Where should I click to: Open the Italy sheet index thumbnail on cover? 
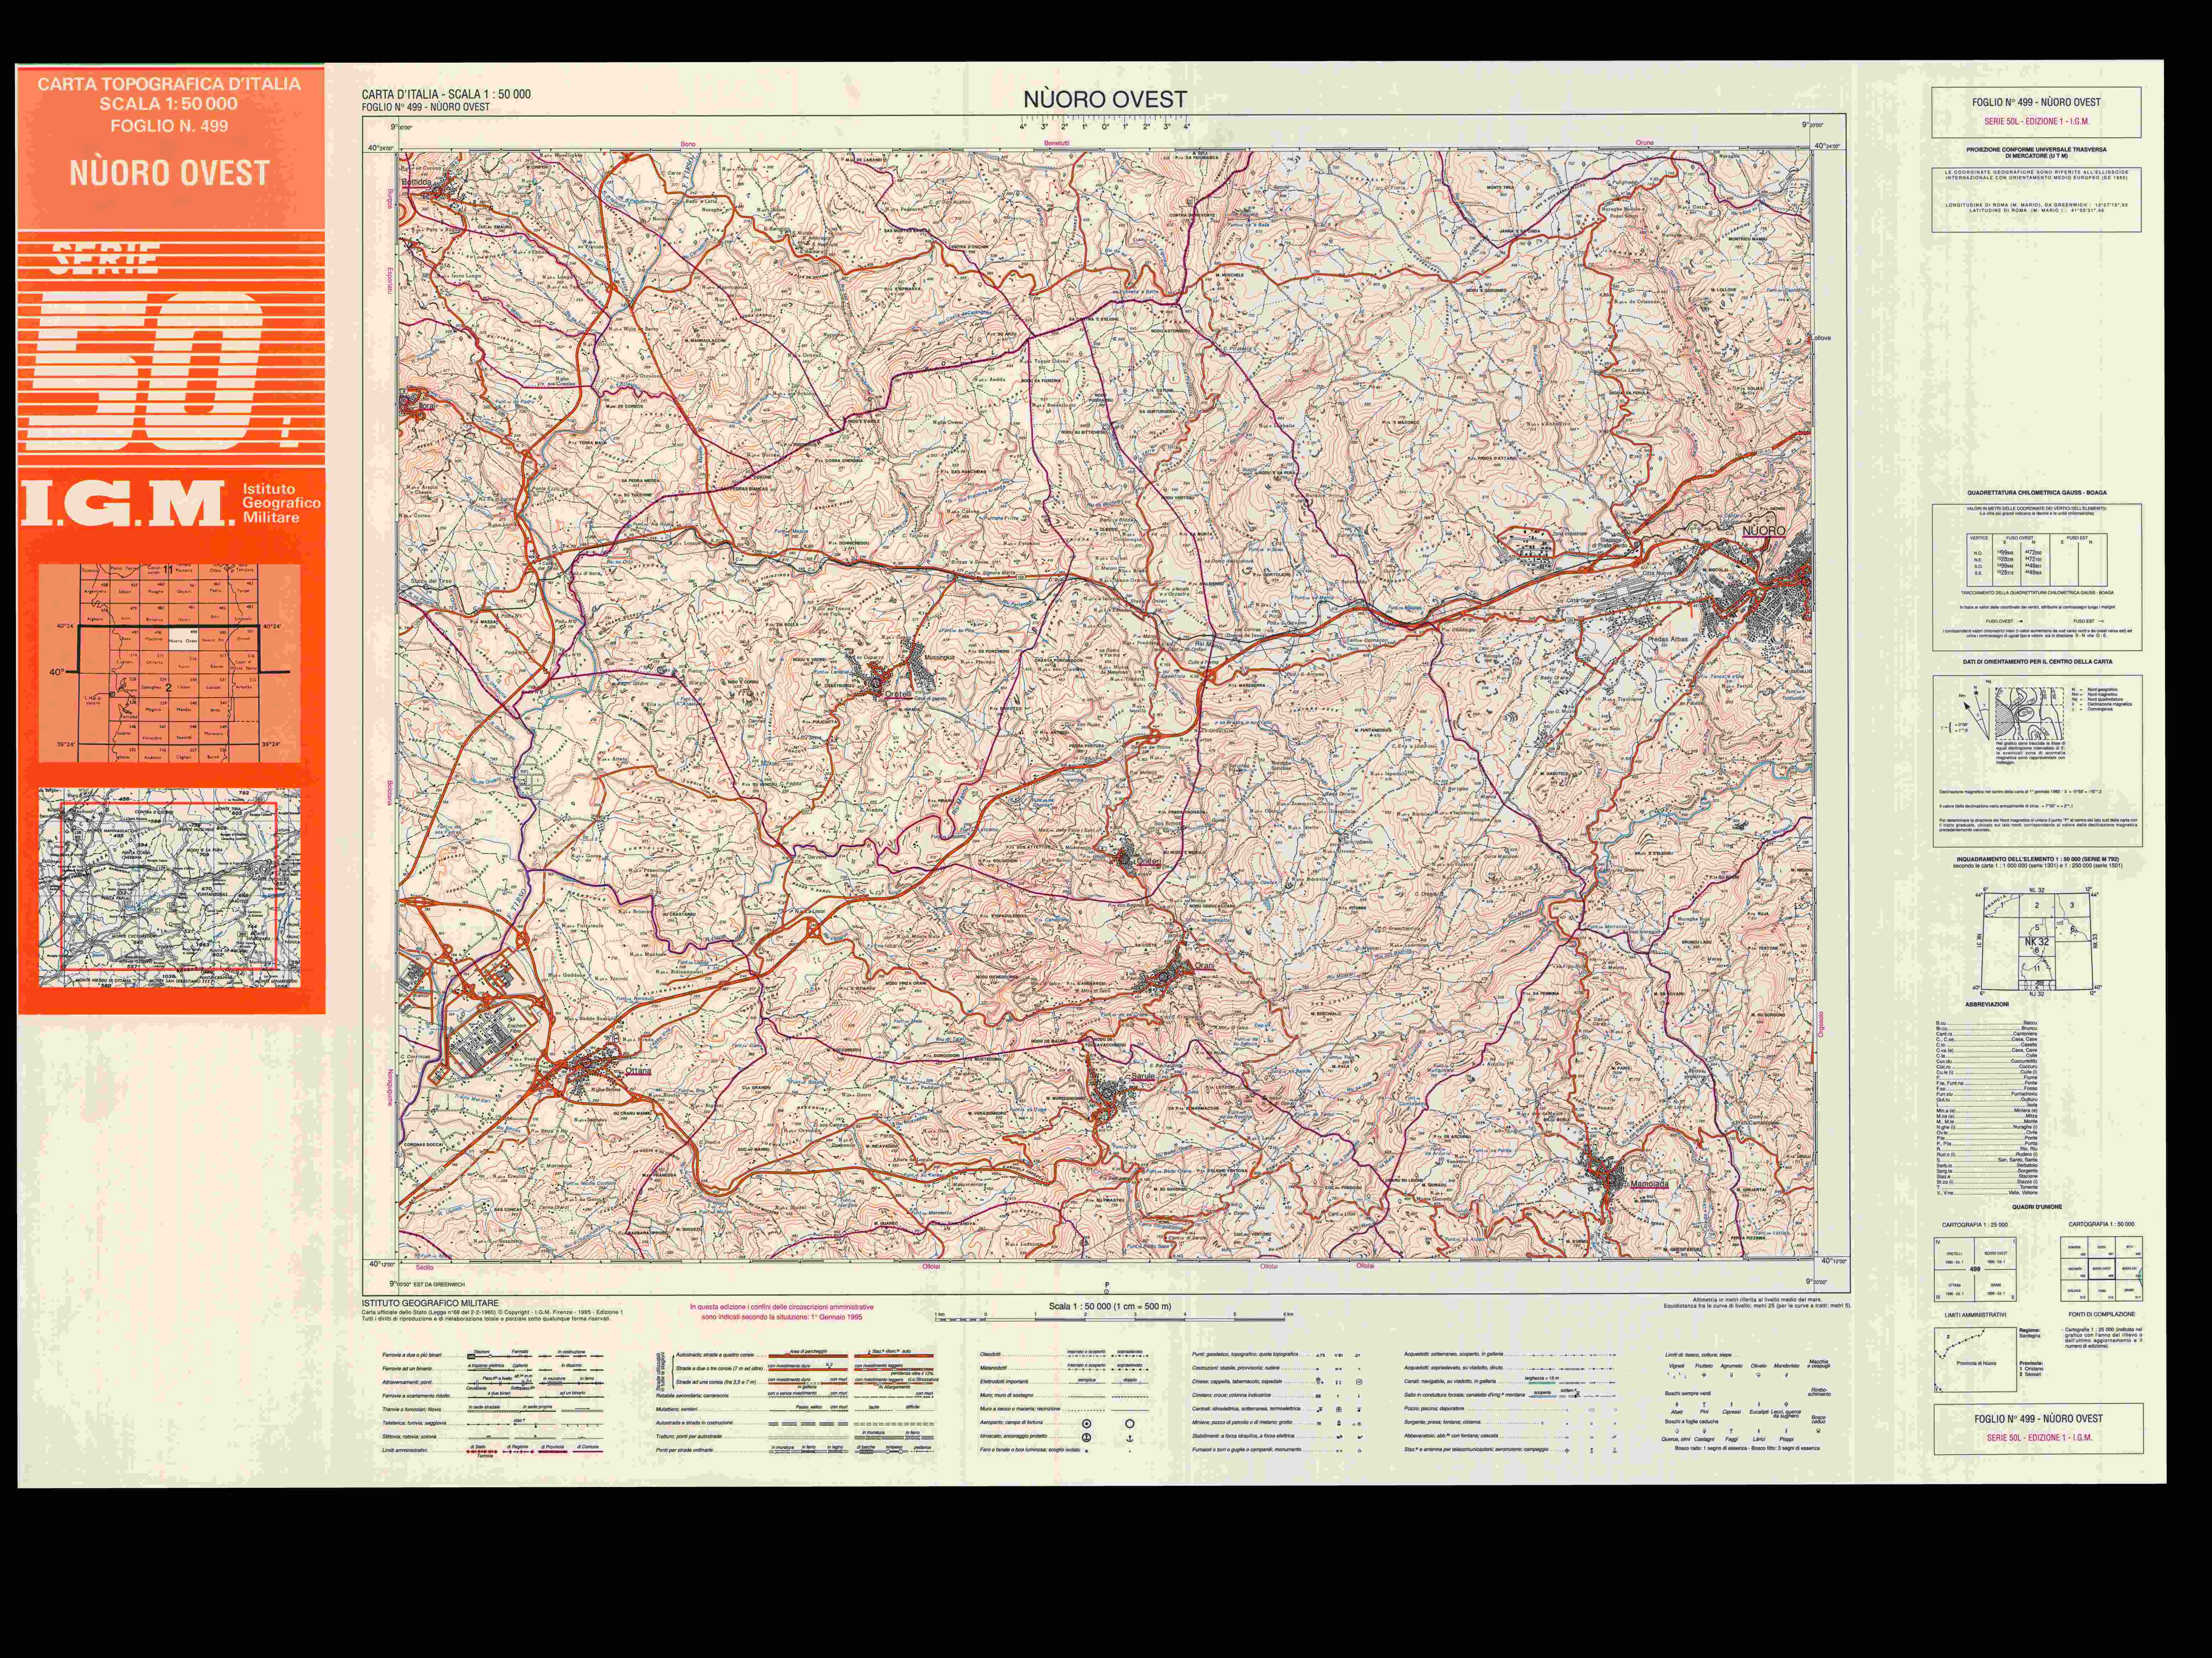click(x=169, y=663)
